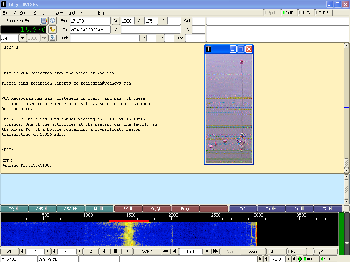Click the 15.670 frequency display

24,30
